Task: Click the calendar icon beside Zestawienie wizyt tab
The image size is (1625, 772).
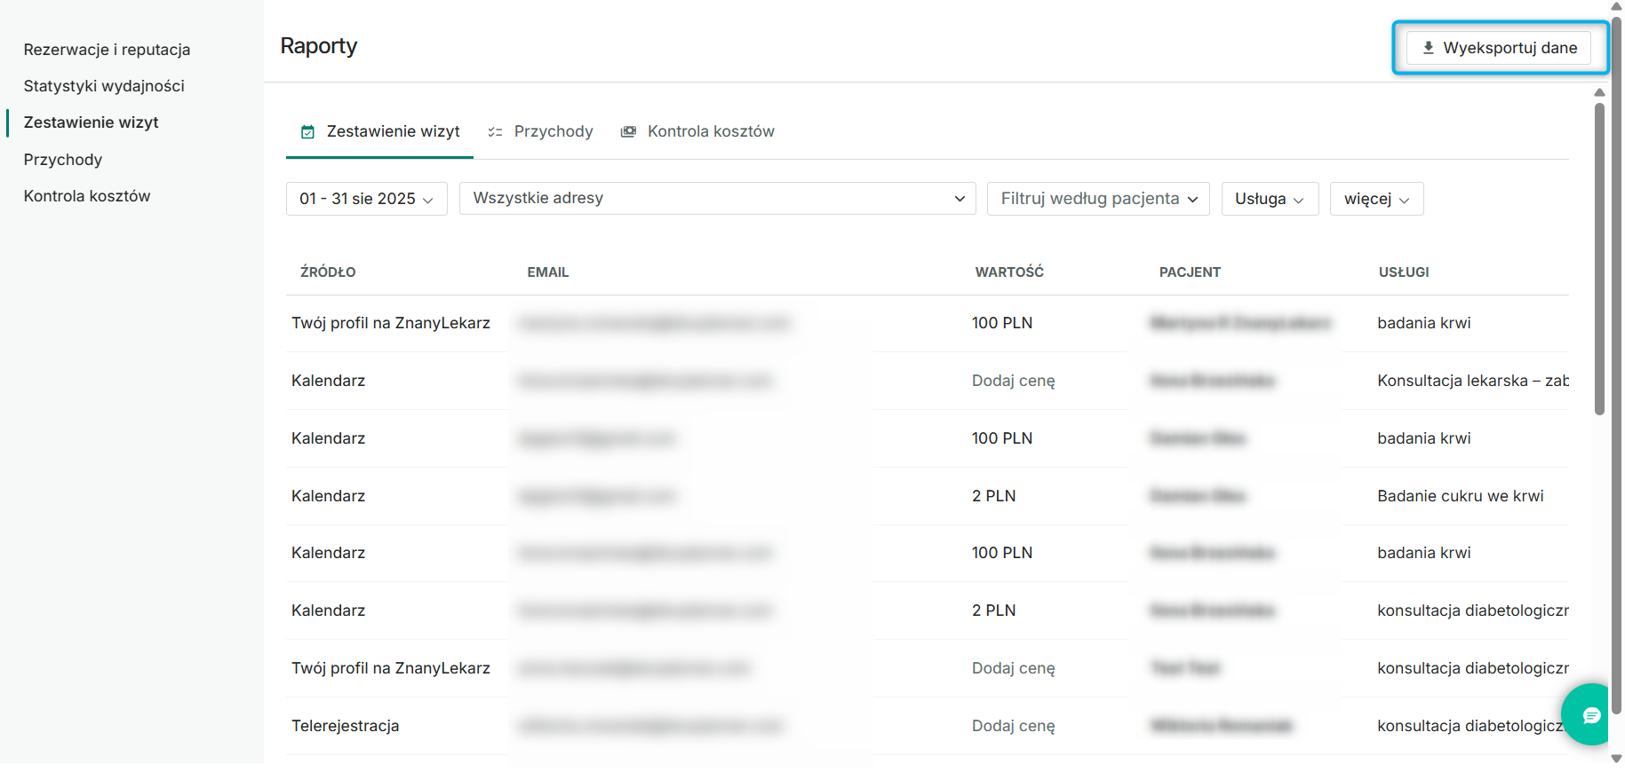Action: 307,132
